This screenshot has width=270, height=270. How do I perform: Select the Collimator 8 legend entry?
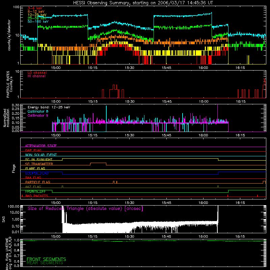(38, 111)
